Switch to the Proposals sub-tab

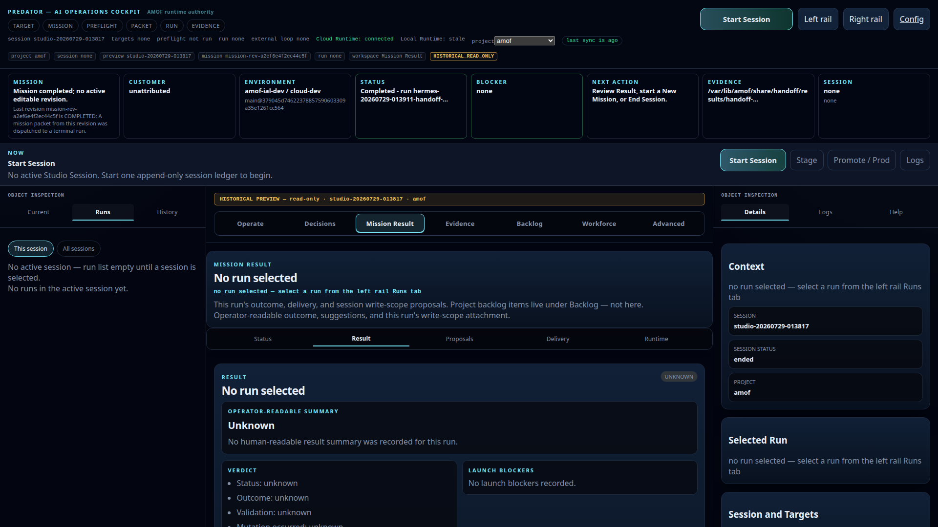(459, 339)
